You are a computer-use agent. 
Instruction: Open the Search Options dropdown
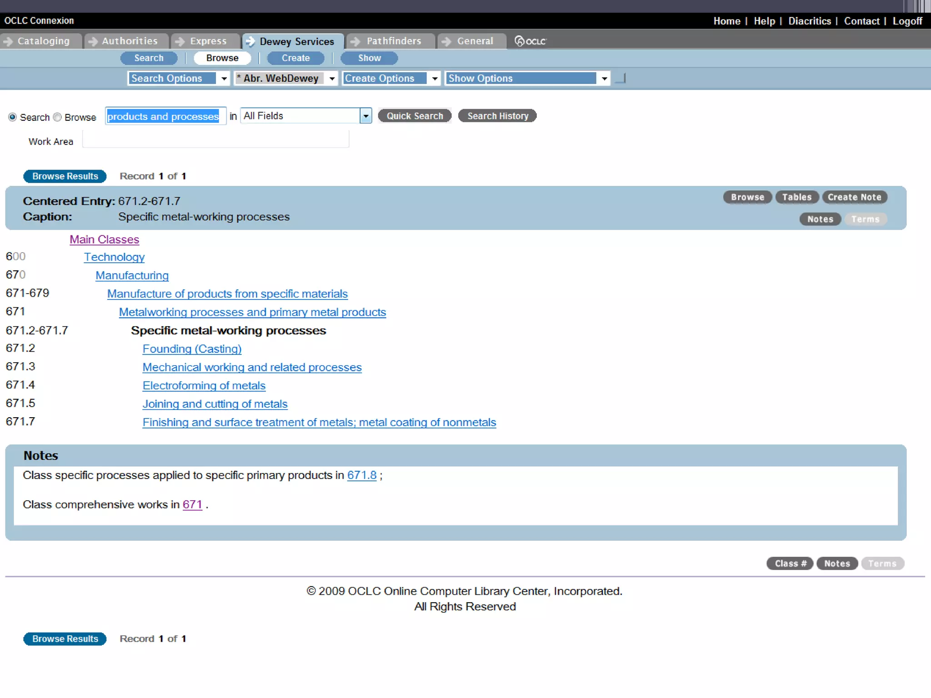224,79
